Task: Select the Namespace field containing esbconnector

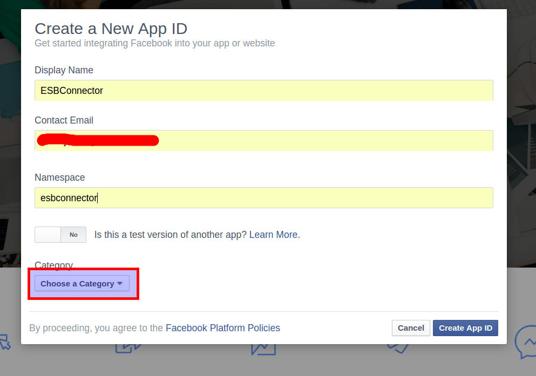Action: tap(263, 197)
